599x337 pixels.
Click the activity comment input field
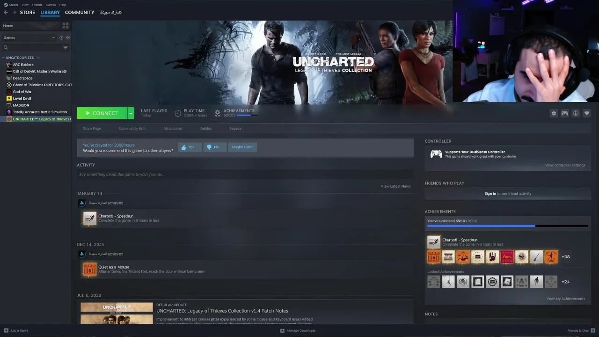pyautogui.click(x=245, y=174)
